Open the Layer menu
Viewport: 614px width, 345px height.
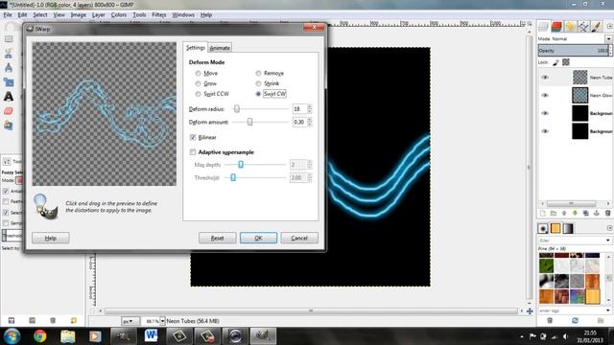pos(98,15)
